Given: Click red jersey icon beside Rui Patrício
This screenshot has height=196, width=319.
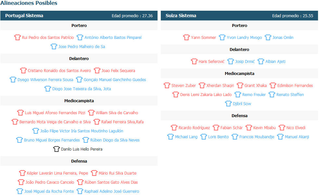Looking at the screenshot, I should coord(18,37).
